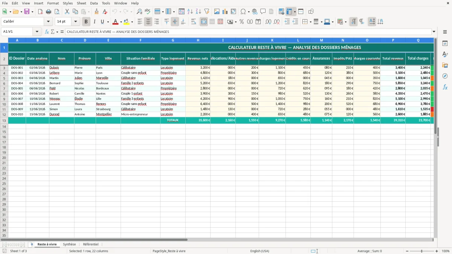Sort descending Z to A
452x254 pixels.
[198, 12]
